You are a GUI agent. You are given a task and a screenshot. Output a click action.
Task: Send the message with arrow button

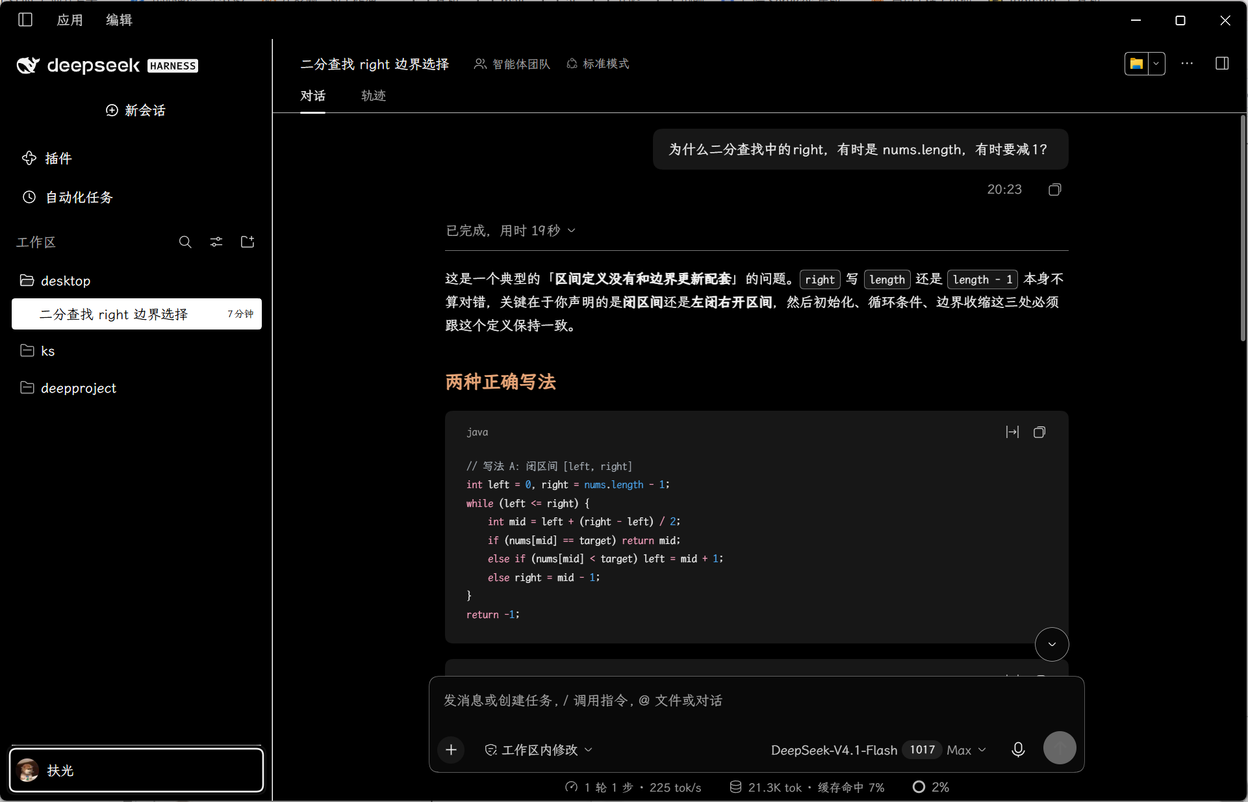click(x=1060, y=748)
